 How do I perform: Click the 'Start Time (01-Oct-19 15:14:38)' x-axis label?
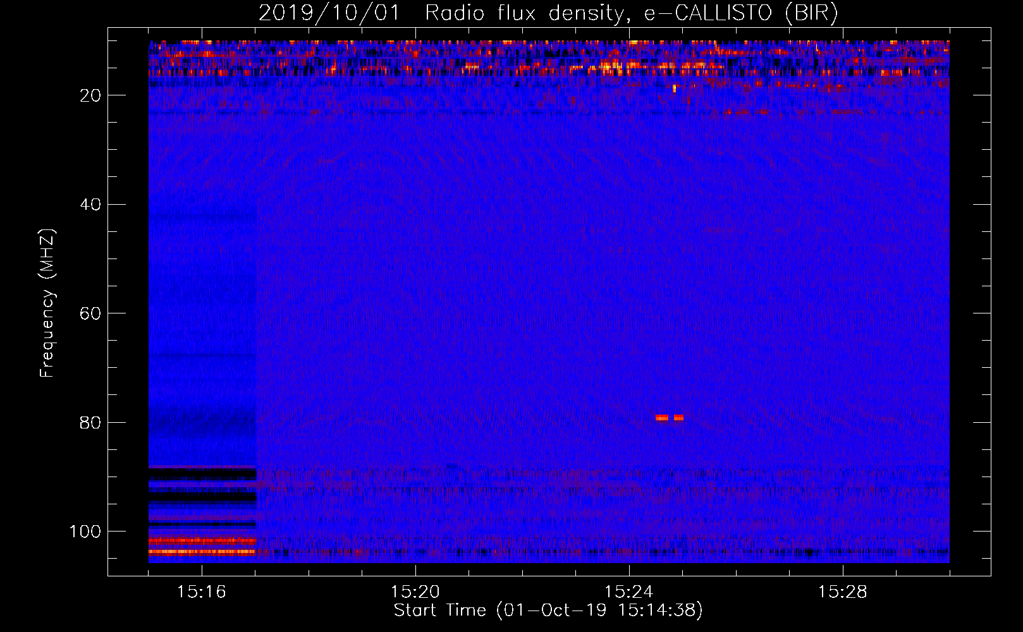click(x=548, y=611)
